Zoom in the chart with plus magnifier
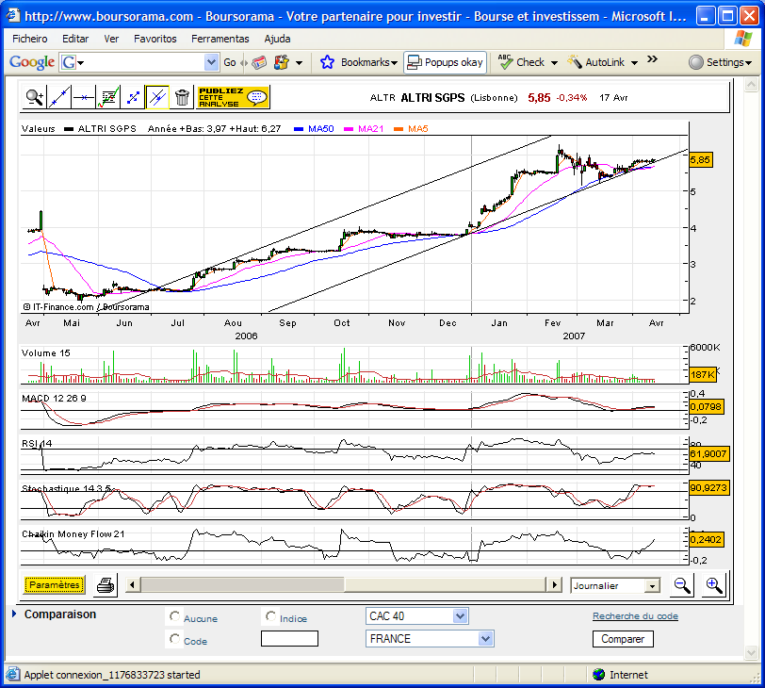 714,584
